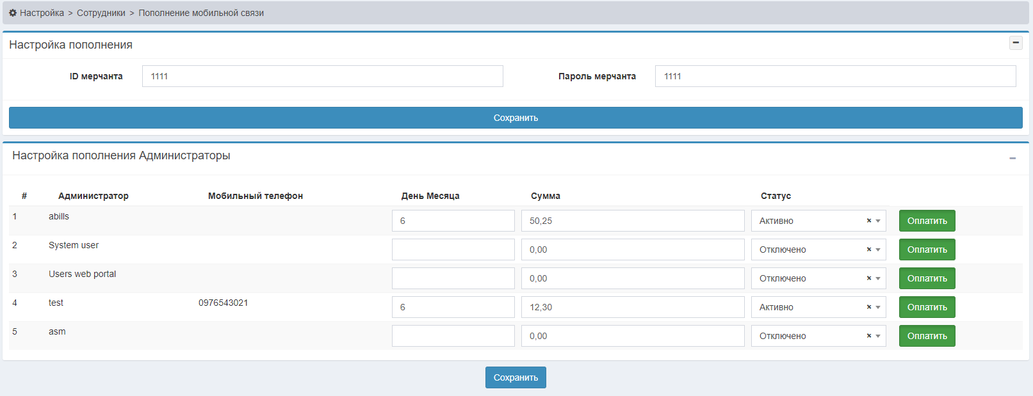
Task: Go to Настройка breadcrumb link
Action: point(42,13)
